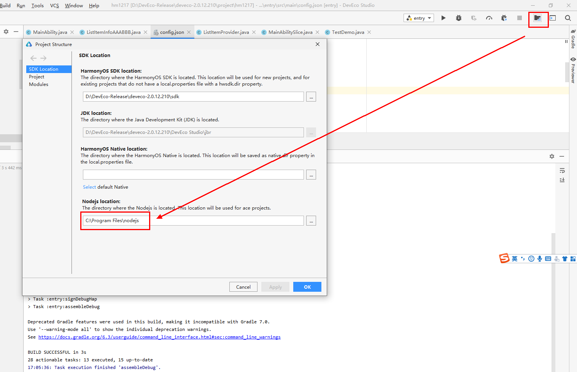This screenshot has width=577, height=372.
Task: Toggle Sogou punctuation mode icon
Action: tap(523, 259)
